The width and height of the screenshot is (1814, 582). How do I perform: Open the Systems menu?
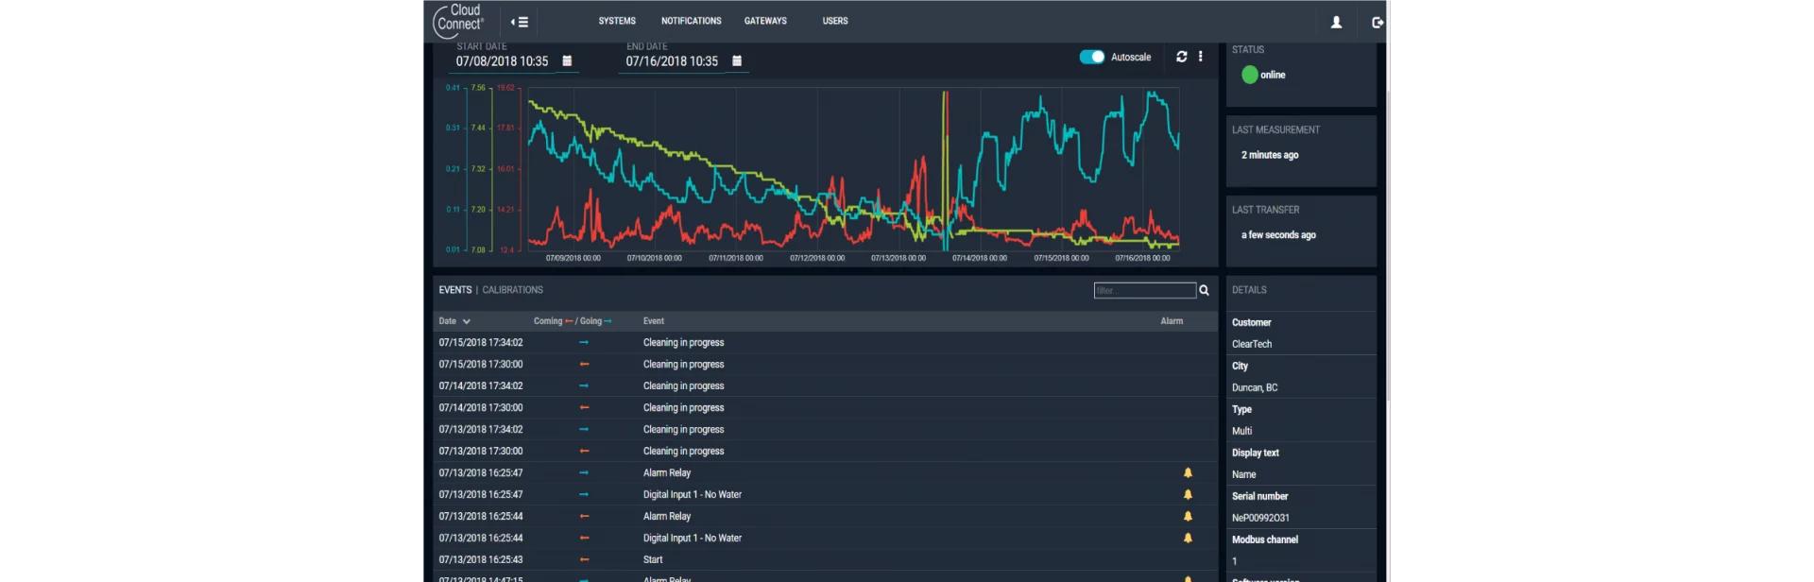[617, 21]
